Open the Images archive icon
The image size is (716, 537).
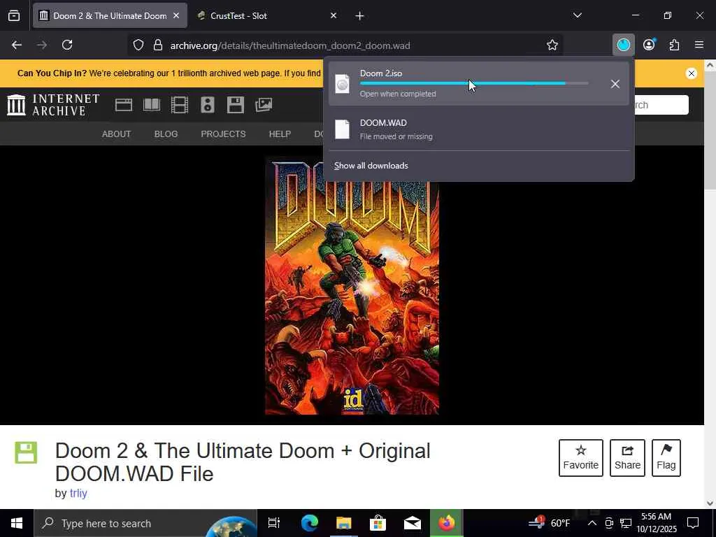coord(264,105)
